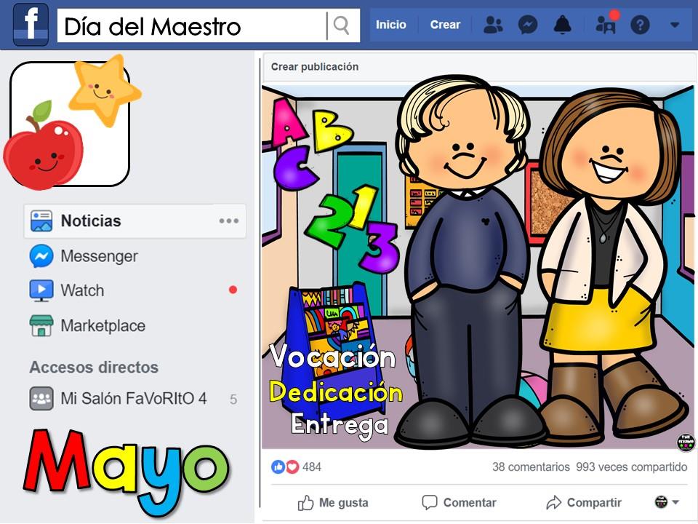The width and height of the screenshot is (698, 524).
Task: Click the Crear publicación box
Action: tap(478, 67)
